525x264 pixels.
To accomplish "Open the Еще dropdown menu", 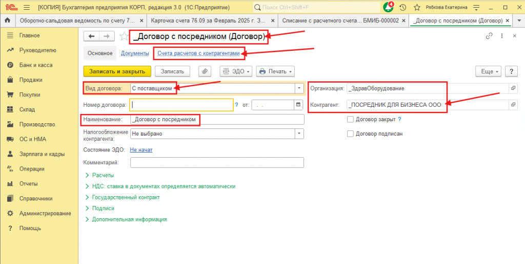I will click(488, 71).
